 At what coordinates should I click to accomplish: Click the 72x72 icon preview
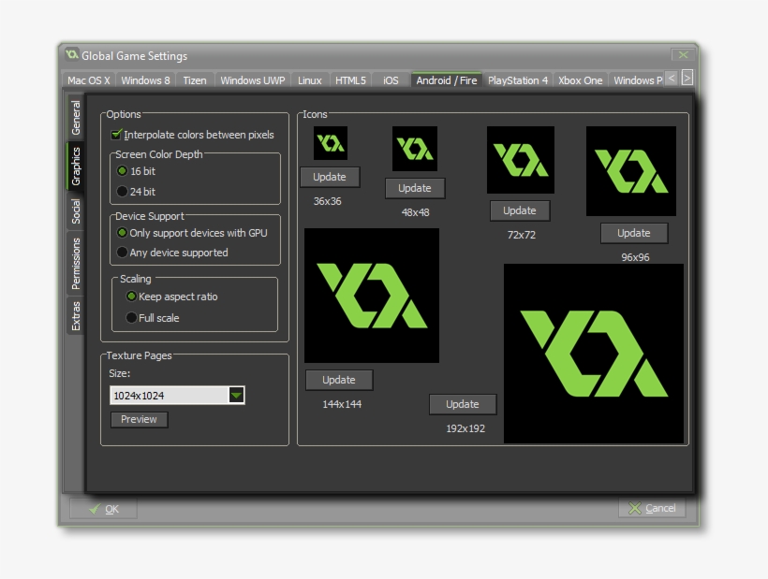click(520, 160)
